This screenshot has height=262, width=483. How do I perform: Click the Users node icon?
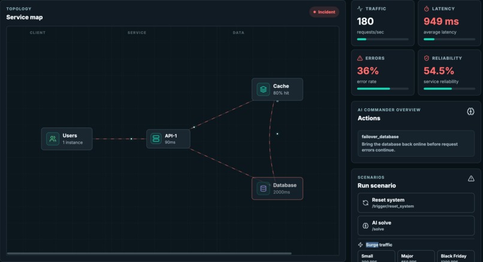coord(53,139)
